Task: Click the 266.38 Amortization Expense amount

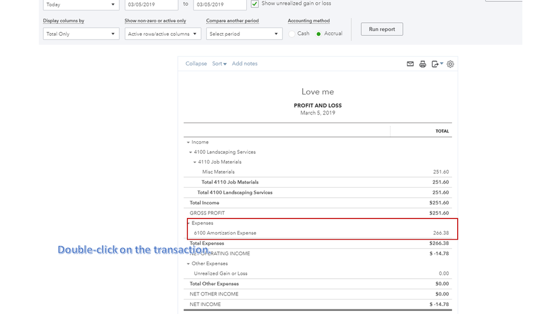Action: (x=440, y=233)
